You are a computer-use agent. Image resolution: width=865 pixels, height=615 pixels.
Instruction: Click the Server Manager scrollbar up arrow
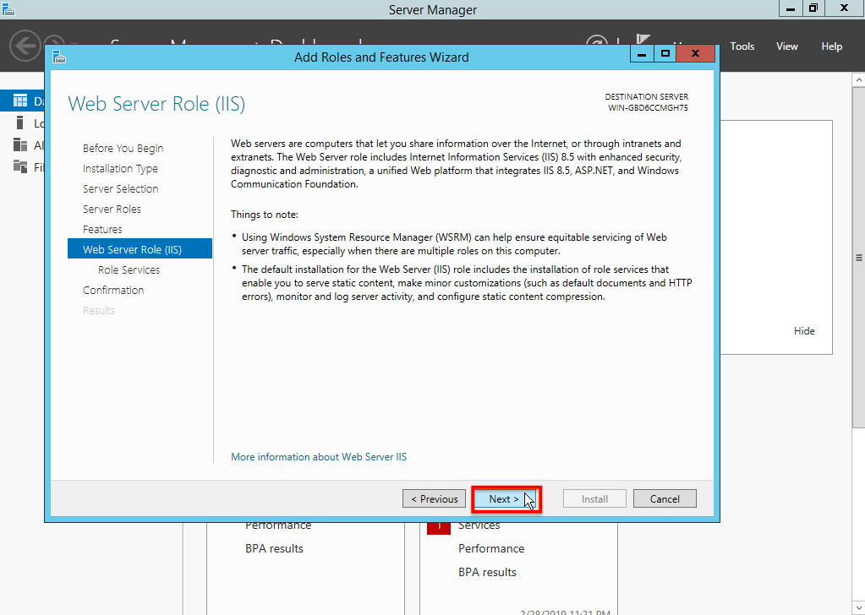click(x=859, y=80)
